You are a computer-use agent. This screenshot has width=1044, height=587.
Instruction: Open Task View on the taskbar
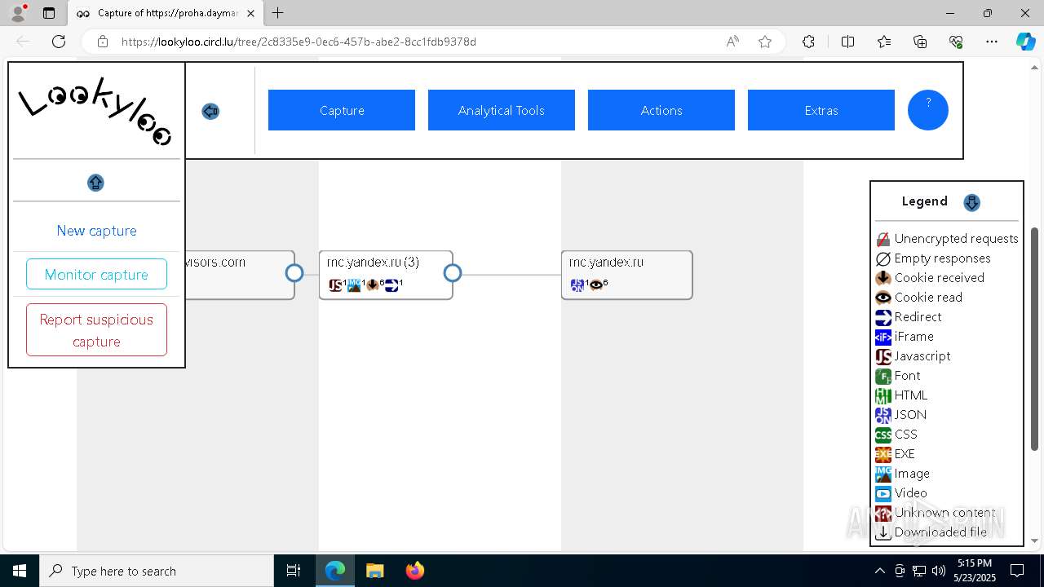[x=294, y=571]
